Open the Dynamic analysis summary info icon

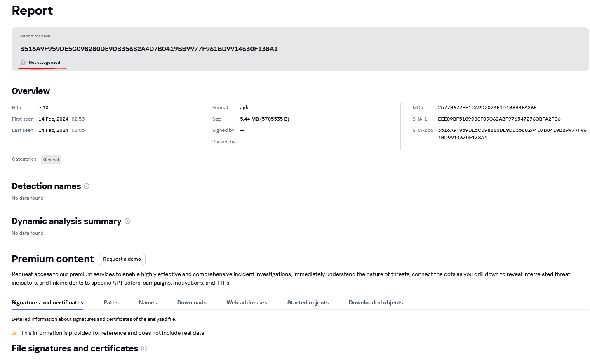[x=127, y=221]
